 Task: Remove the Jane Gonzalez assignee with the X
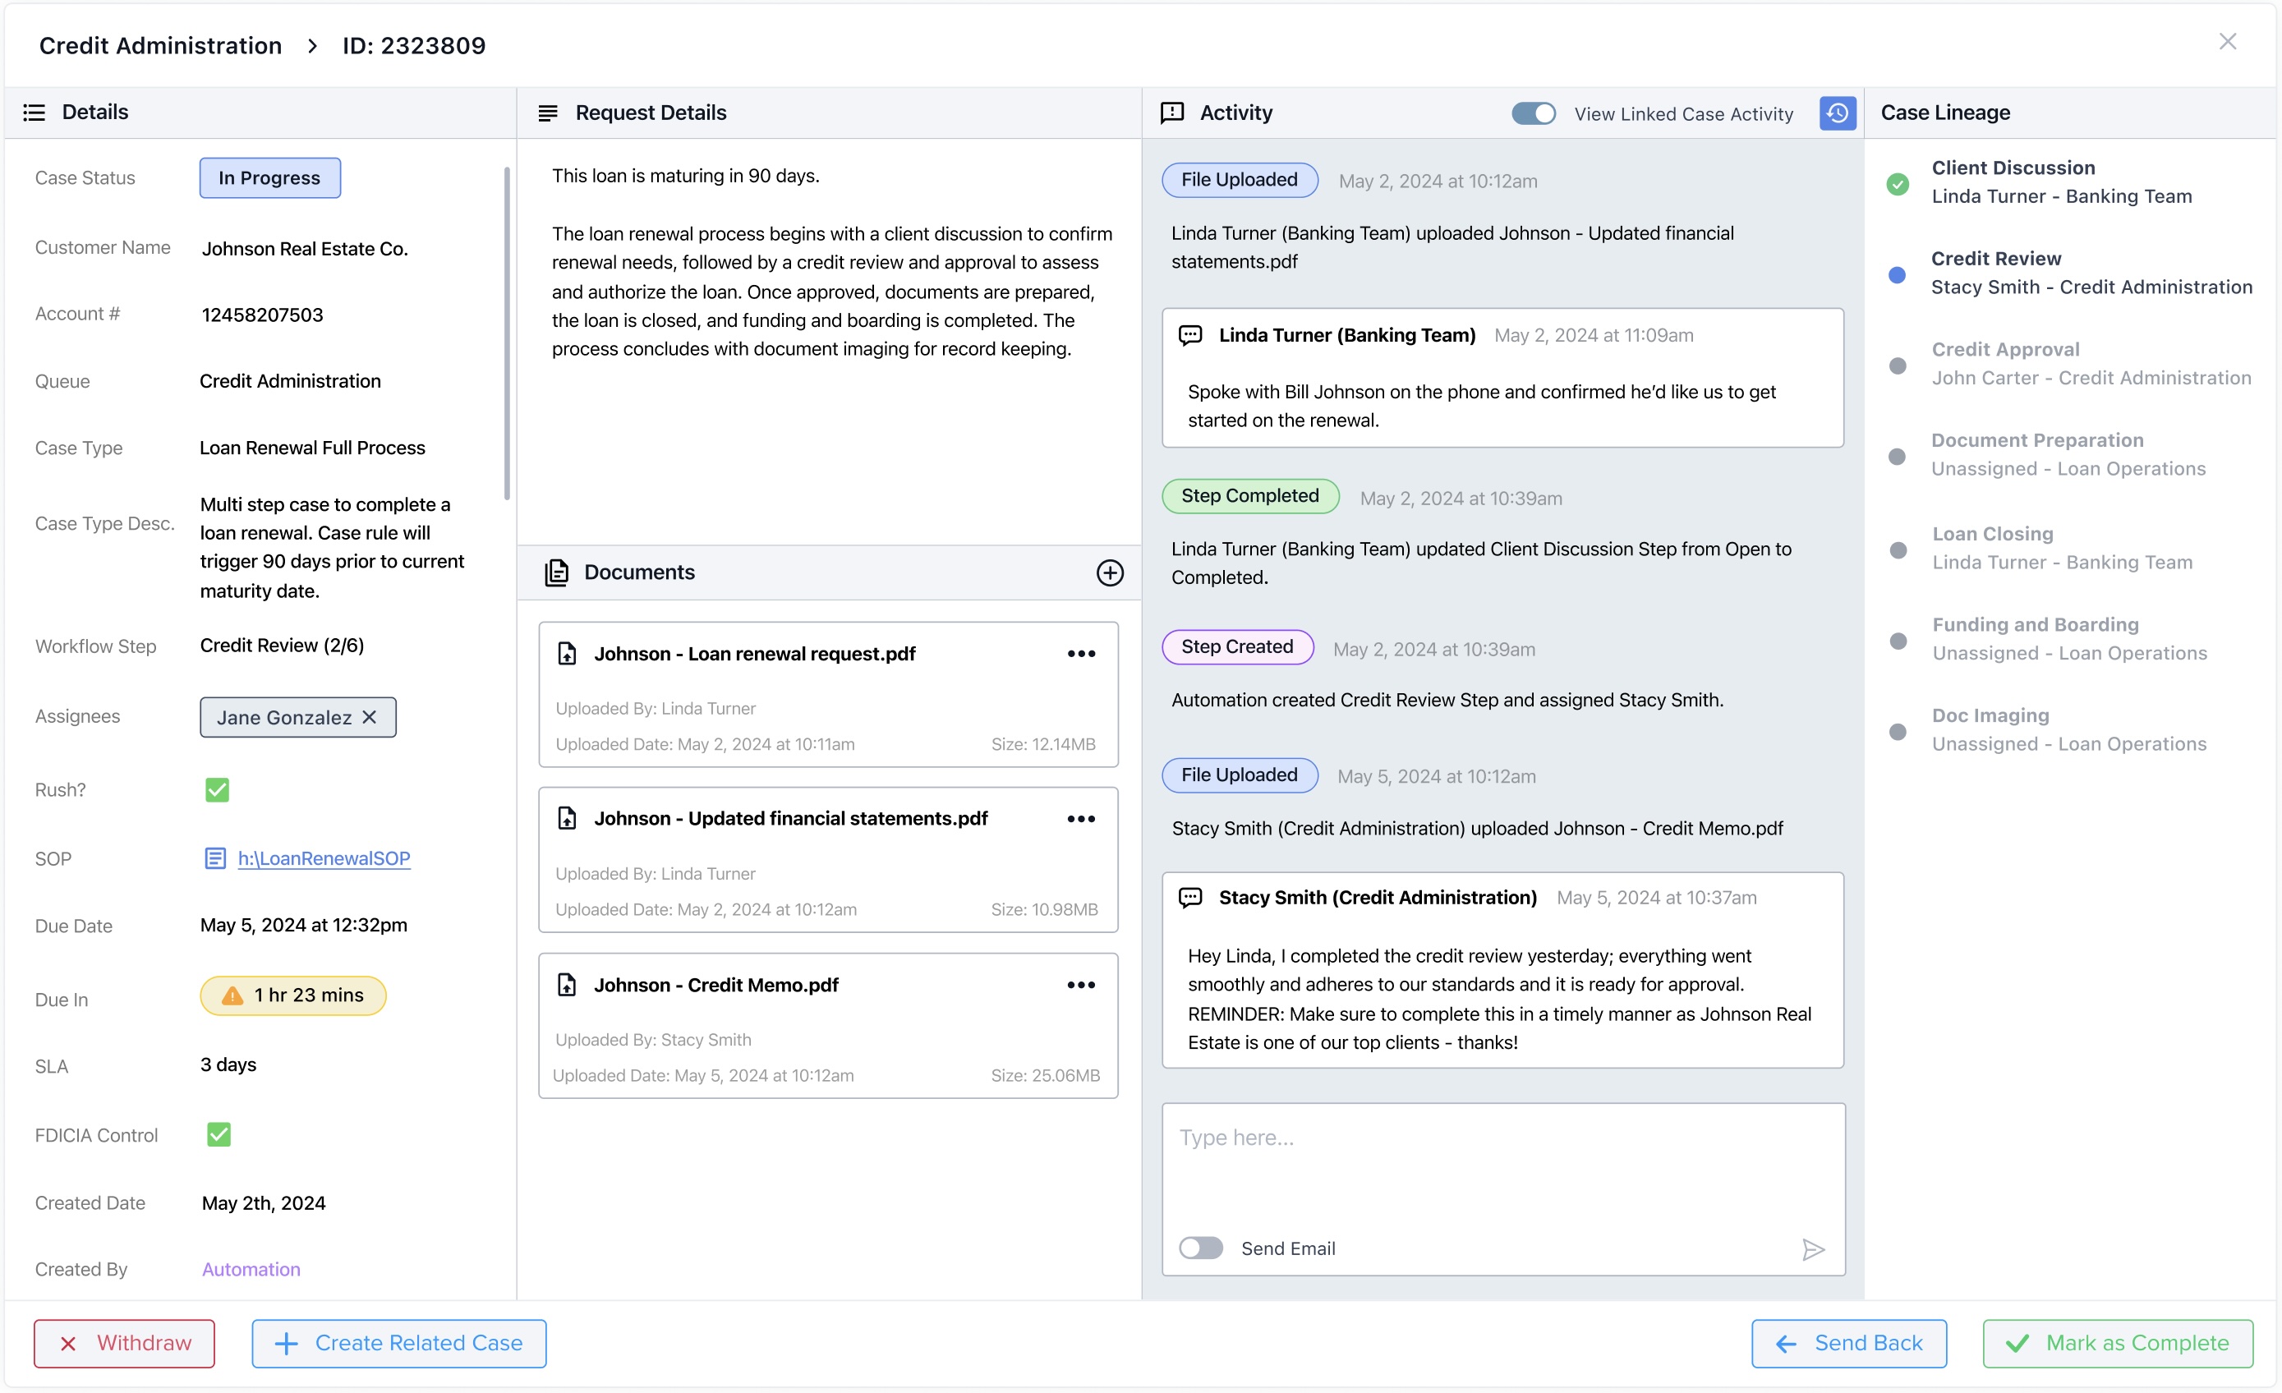click(370, 717)
